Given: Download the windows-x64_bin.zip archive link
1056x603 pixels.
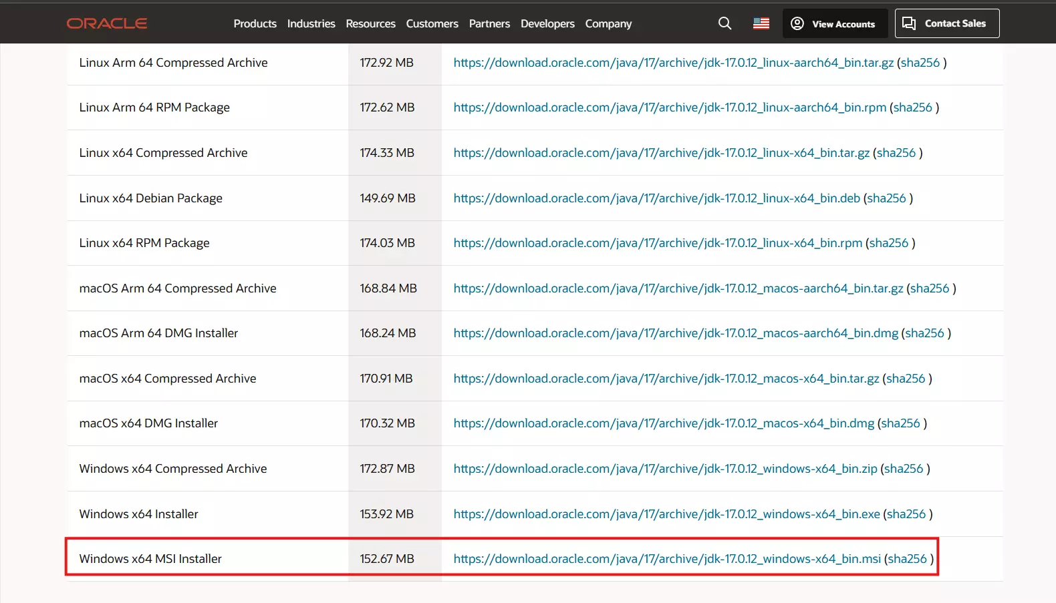Looking at the screenshot, I should click(x=665, y=469).
